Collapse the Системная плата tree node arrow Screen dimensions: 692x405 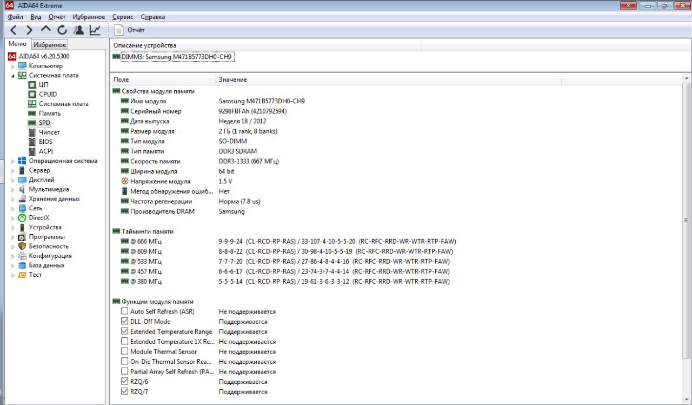(x=13, y=76)
